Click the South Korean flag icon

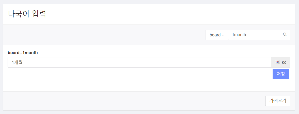coord(277,62)
